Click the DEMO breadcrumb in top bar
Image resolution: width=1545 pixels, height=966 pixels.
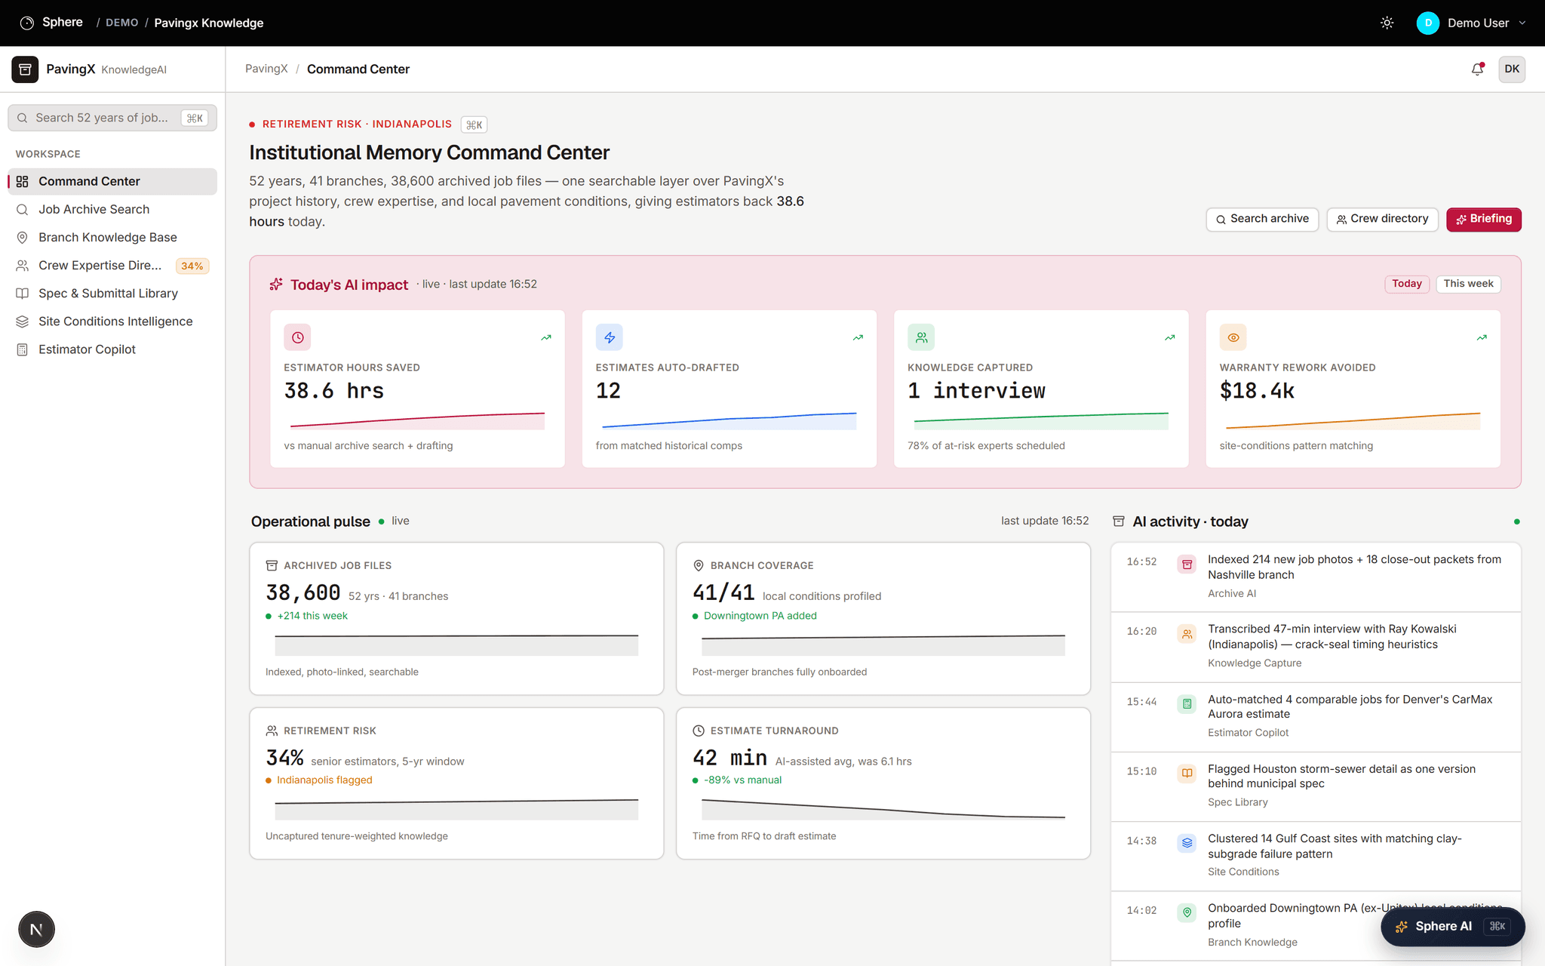pos(121,23)
